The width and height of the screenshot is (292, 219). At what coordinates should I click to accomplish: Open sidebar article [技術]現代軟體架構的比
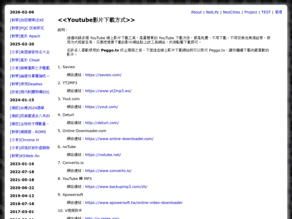30,92
